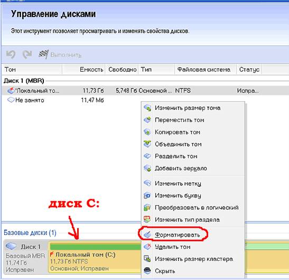Click the checkered flag Выполнить icon
The height and width of the screenshot is (280, 289).
pos(43,55)
